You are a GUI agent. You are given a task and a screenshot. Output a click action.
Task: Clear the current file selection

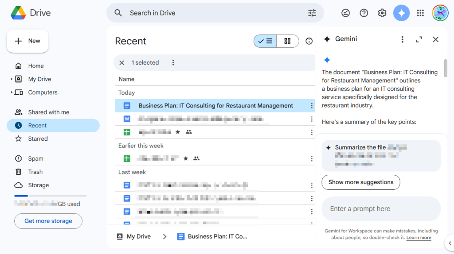click(x=122, y=63)
